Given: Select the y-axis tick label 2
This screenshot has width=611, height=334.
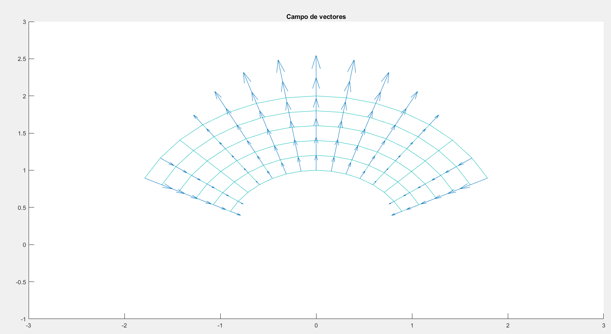Looking at the screenshot, I should (24, 96).
